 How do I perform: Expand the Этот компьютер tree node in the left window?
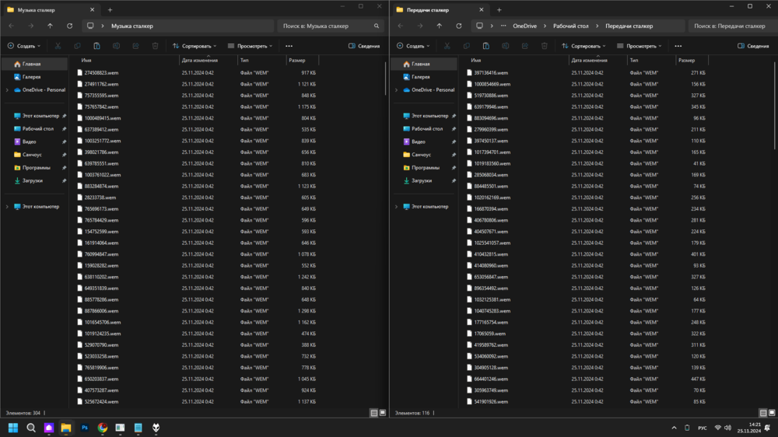[7, 206]
